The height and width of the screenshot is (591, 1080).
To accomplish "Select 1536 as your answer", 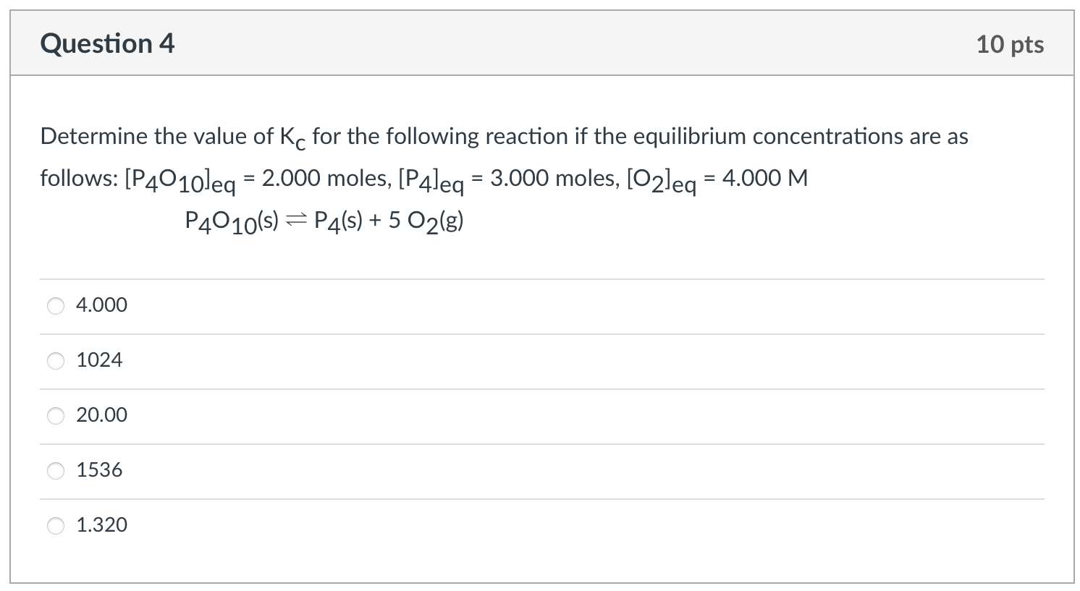I will (56, 470).
